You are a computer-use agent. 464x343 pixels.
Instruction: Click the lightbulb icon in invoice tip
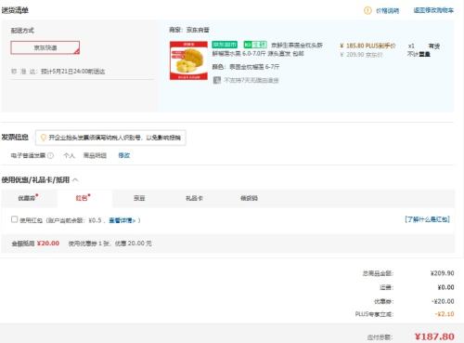tap(44, 138)
